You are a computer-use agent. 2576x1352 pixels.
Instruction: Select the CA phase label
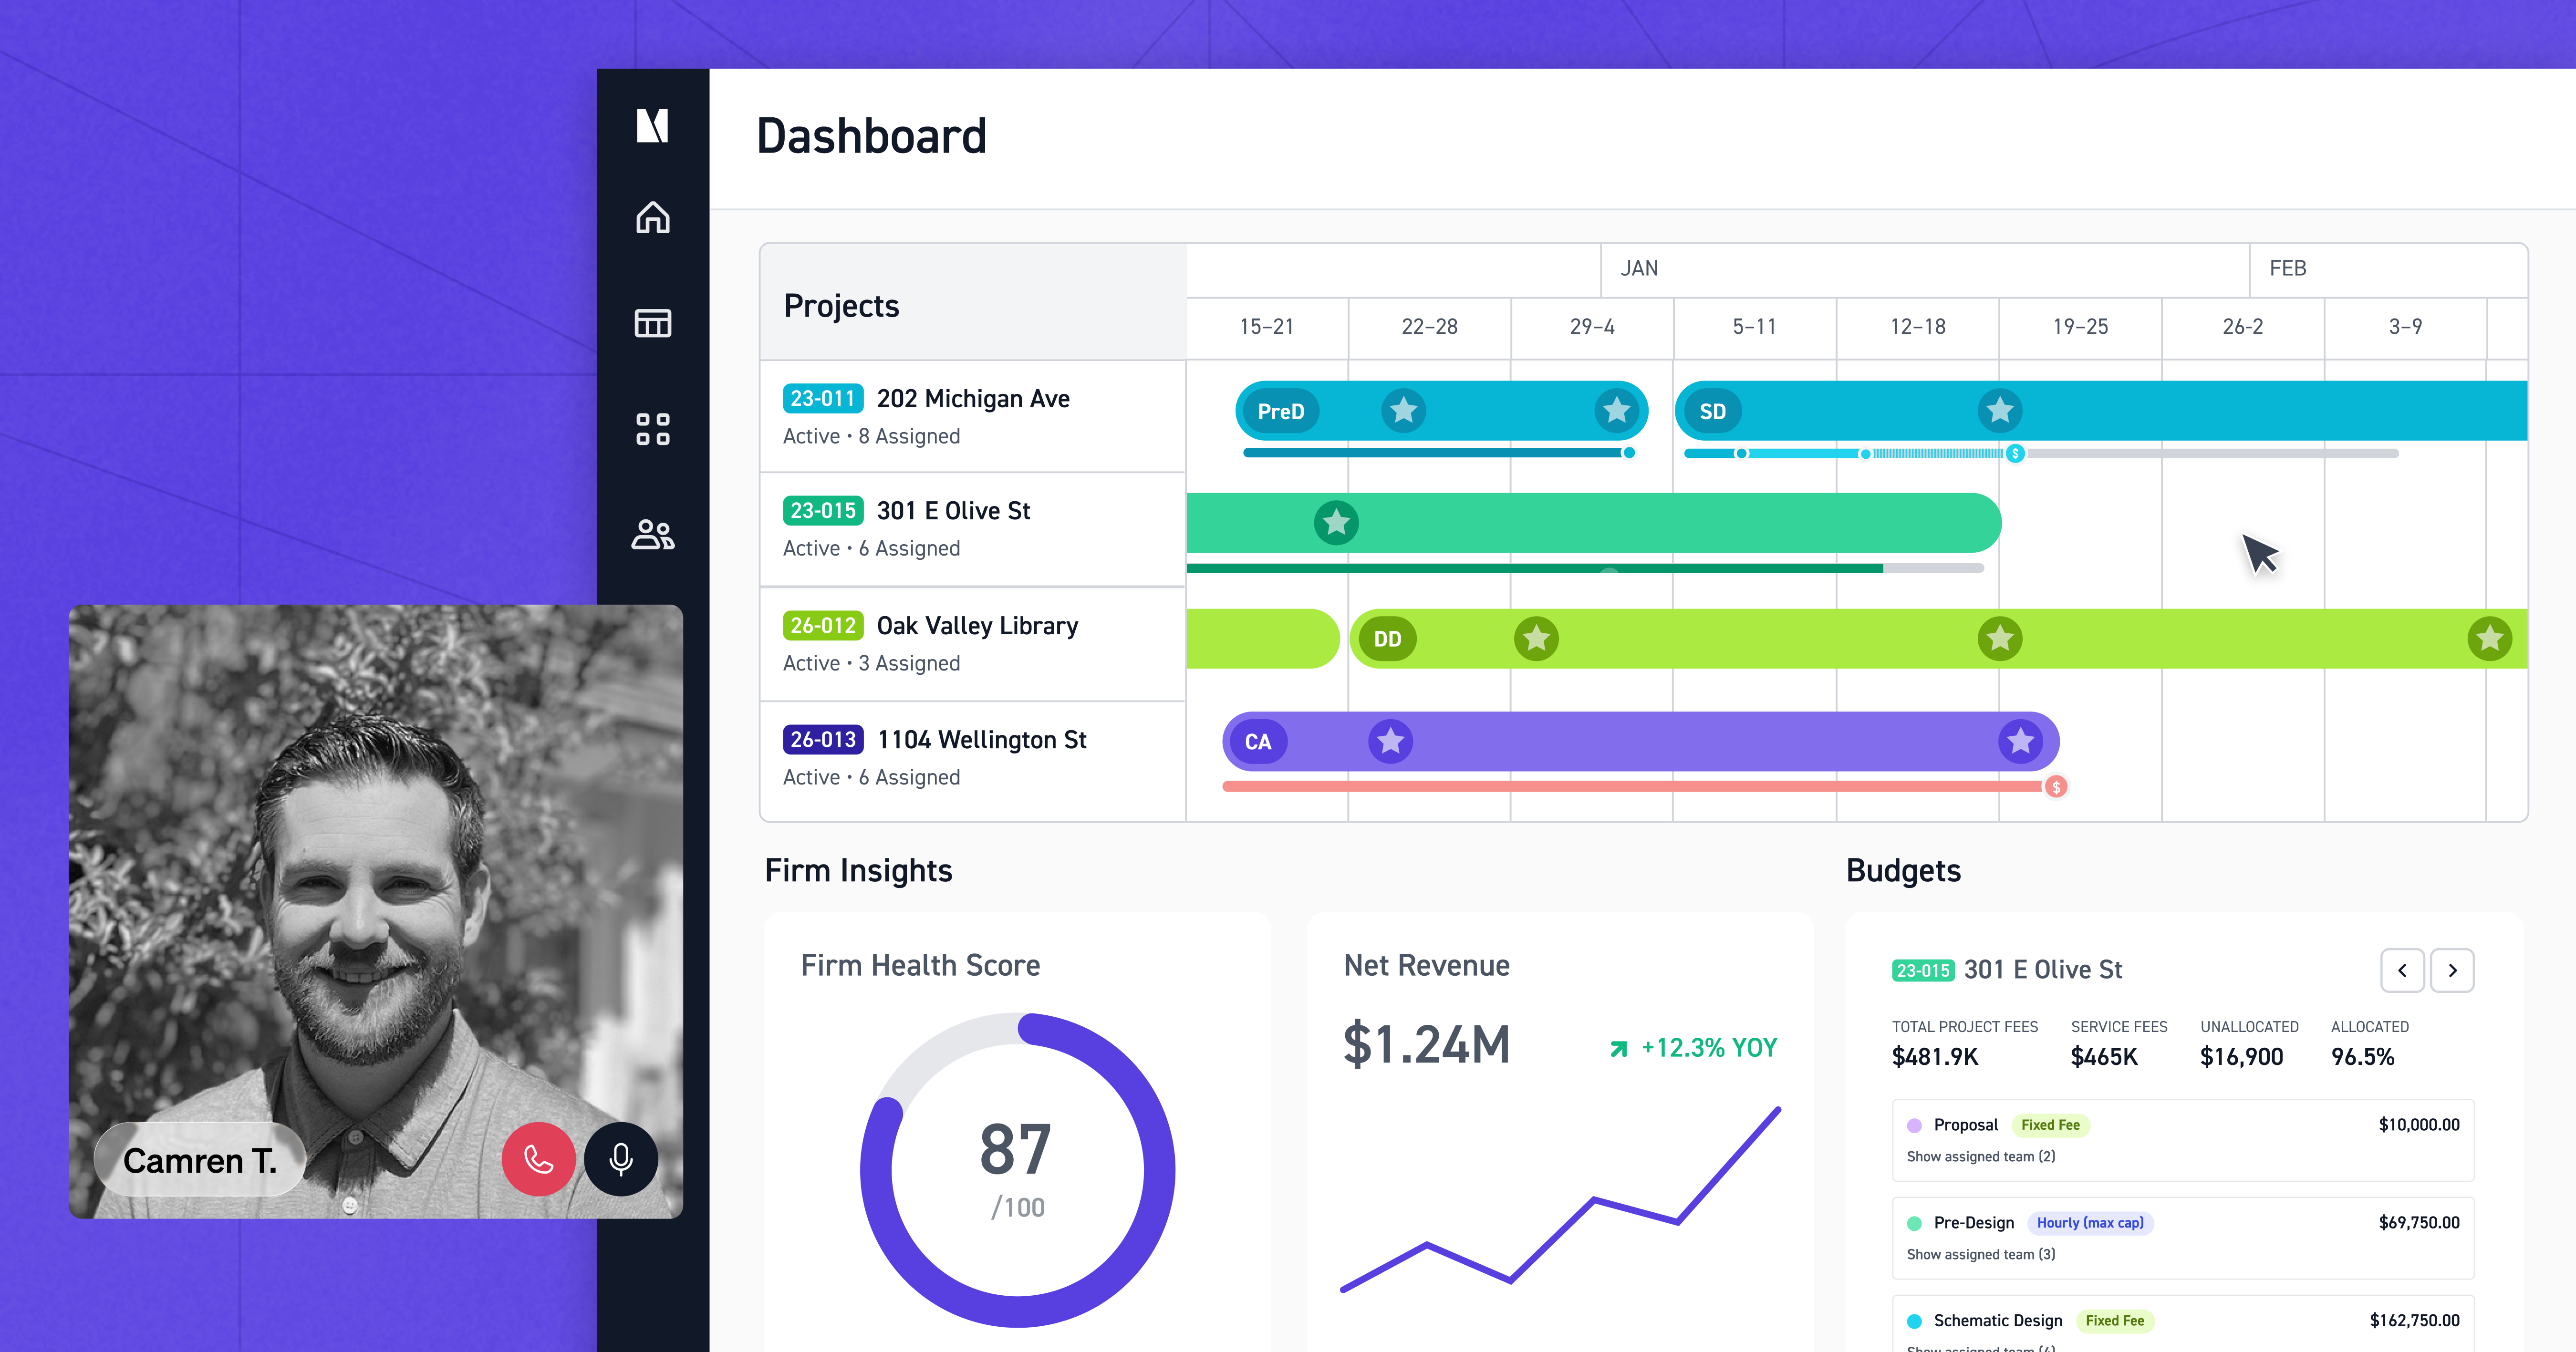[1258, 742]
